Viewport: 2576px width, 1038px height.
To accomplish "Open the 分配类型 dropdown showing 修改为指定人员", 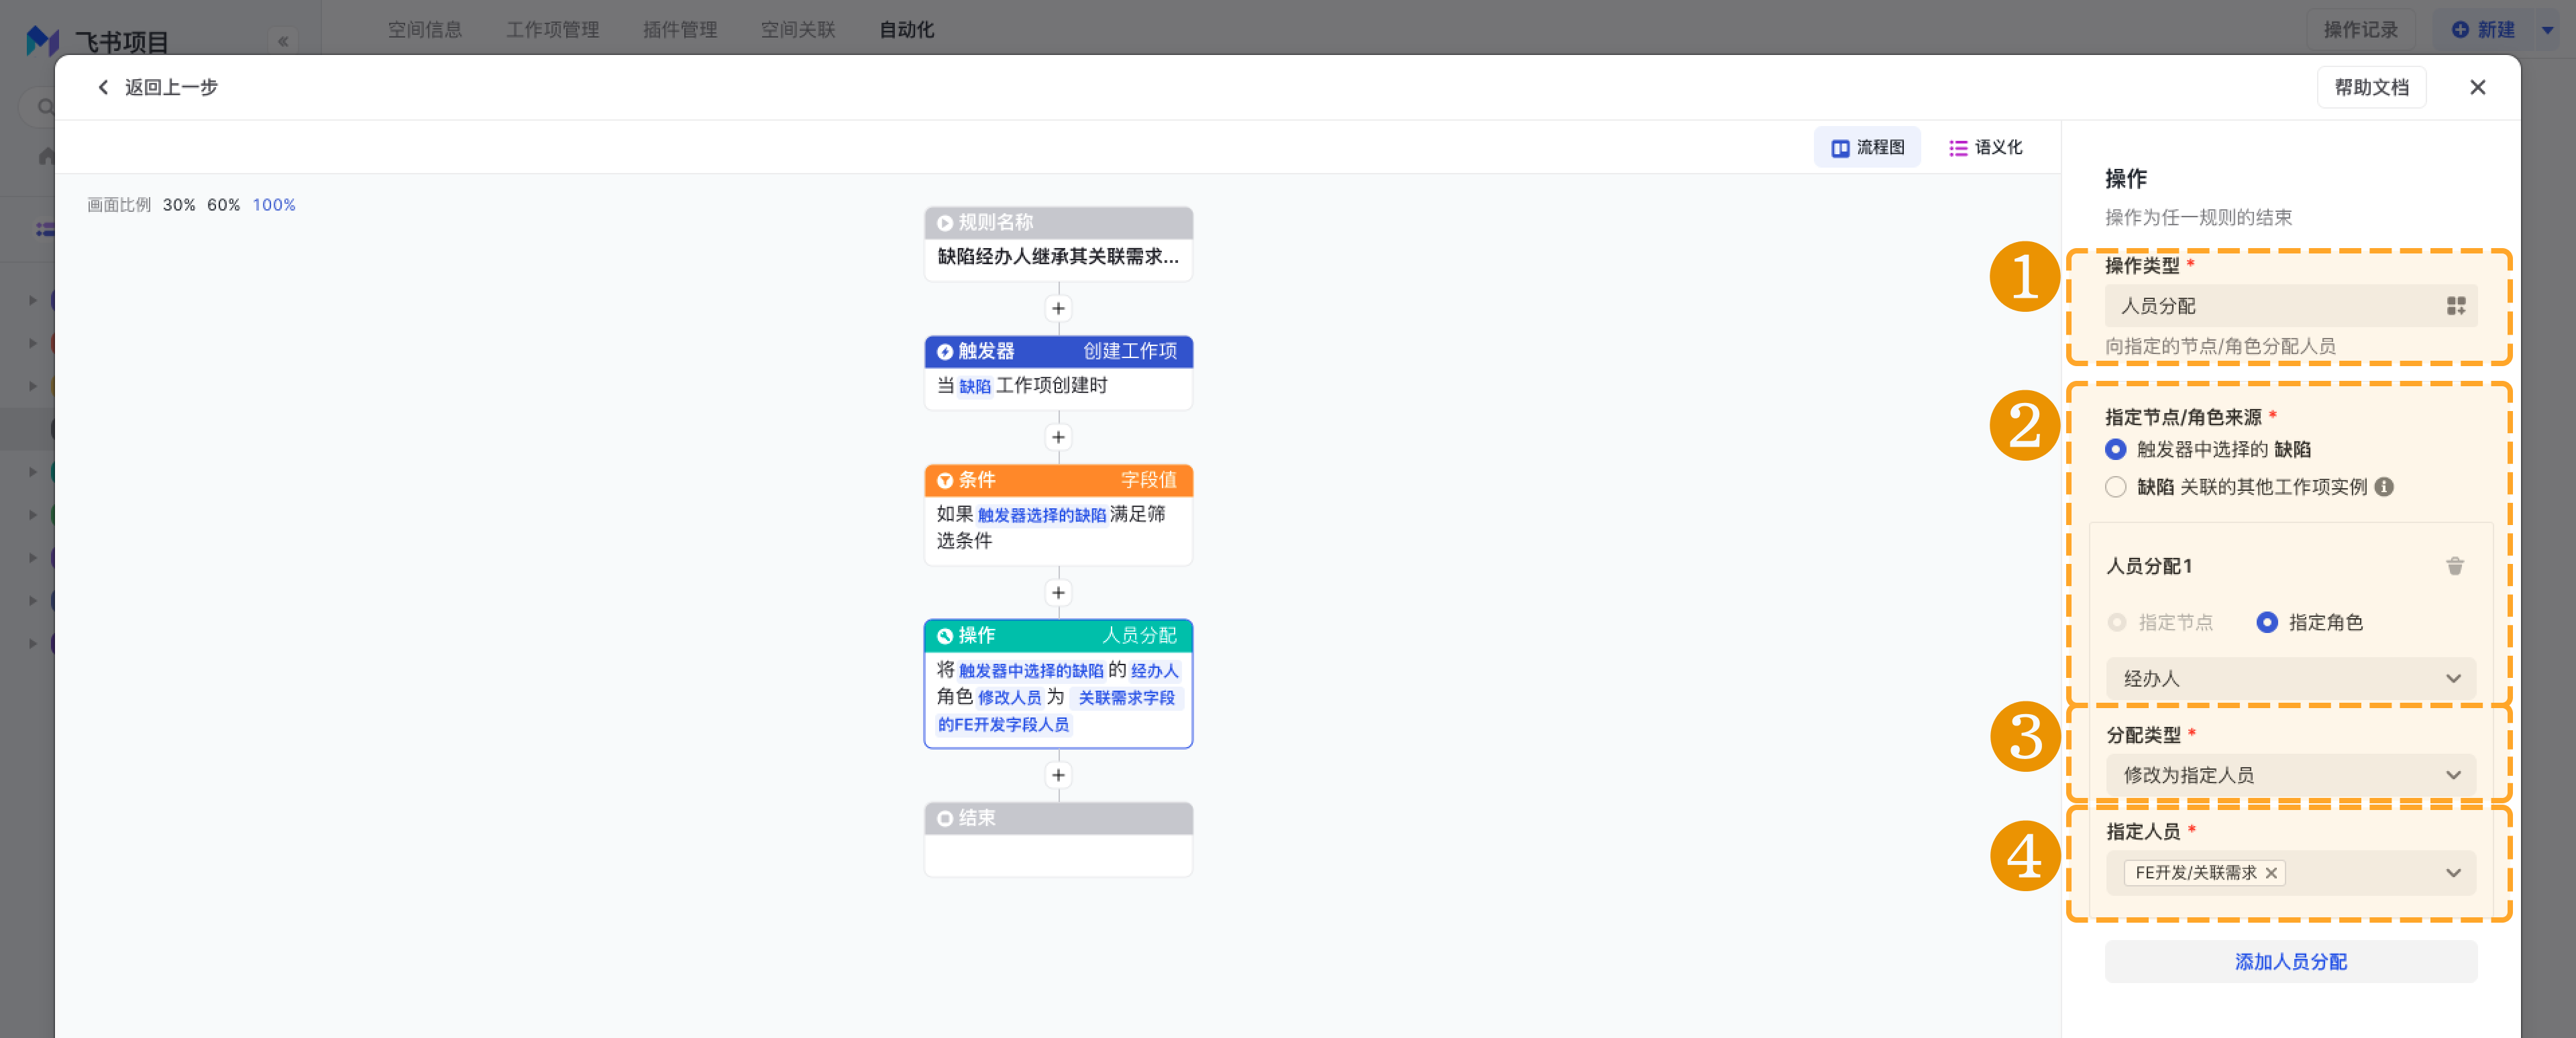I will click(x=2290, y=775).
